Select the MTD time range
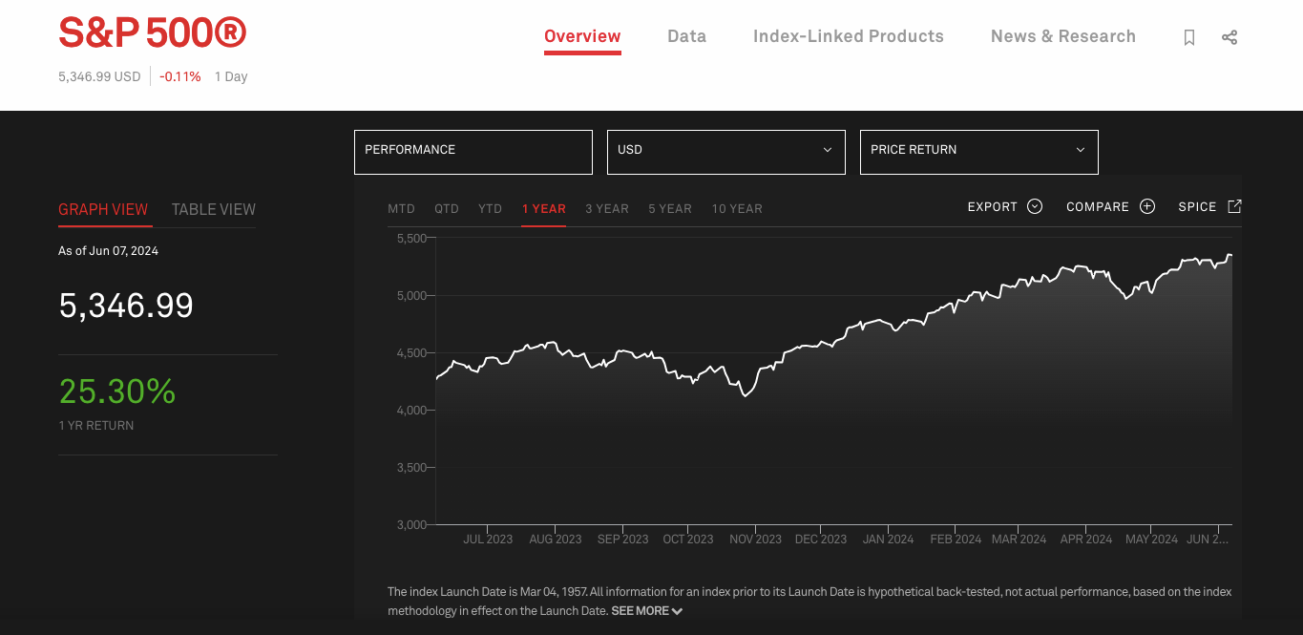 tap(401, 208)
